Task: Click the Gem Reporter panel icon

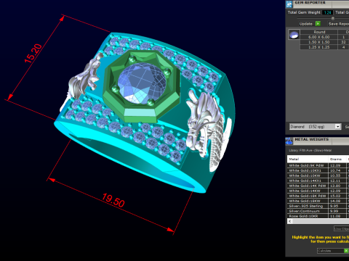Action: click(289, 4)
